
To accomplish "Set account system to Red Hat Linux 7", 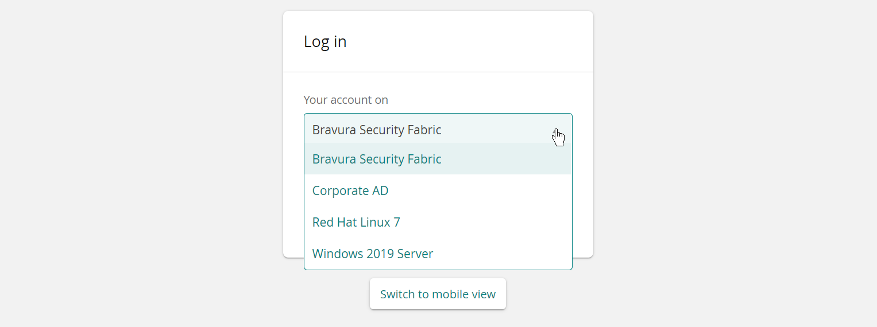I will (356, 222).
